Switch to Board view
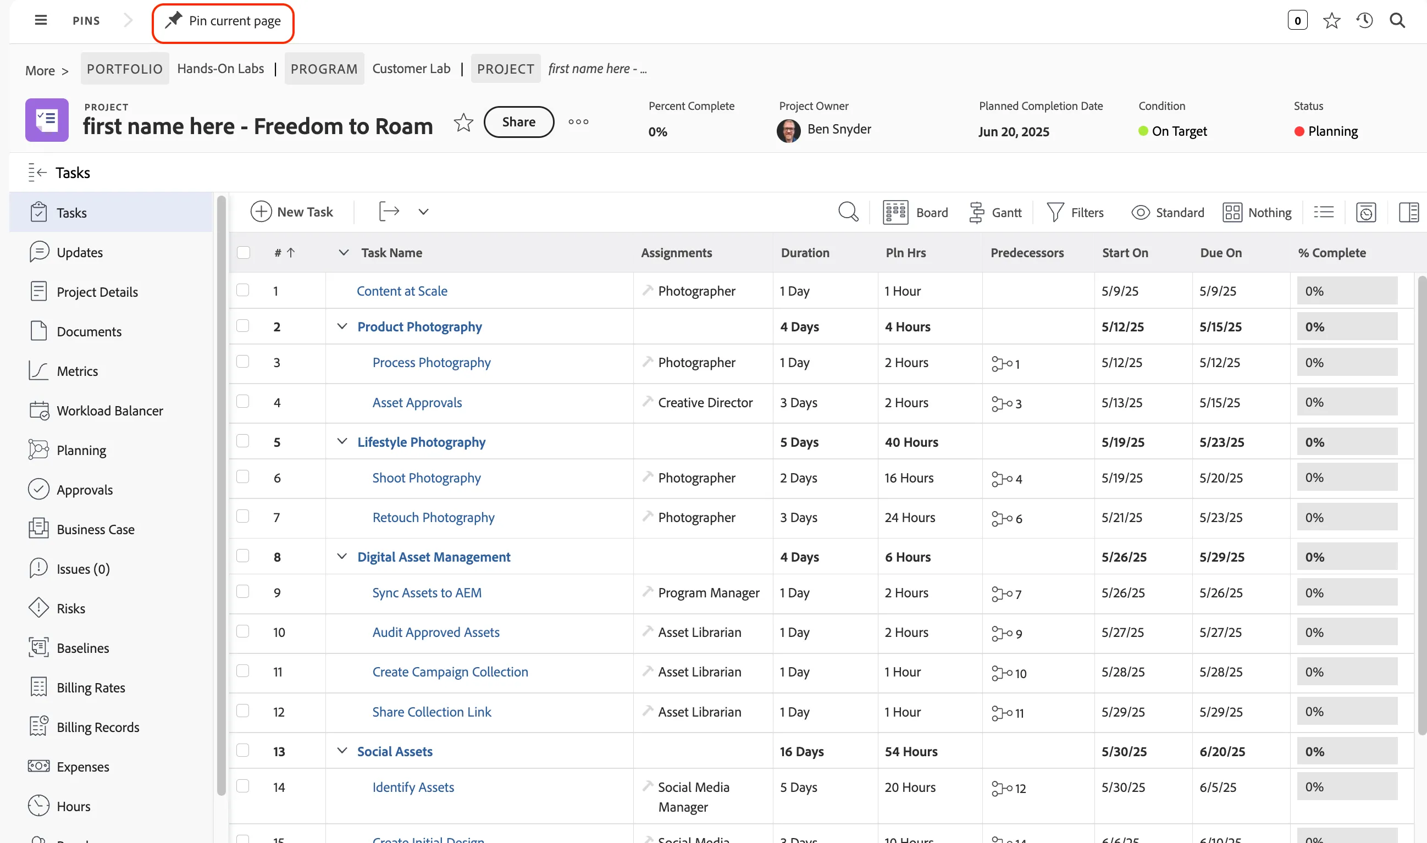 (916, 213)
